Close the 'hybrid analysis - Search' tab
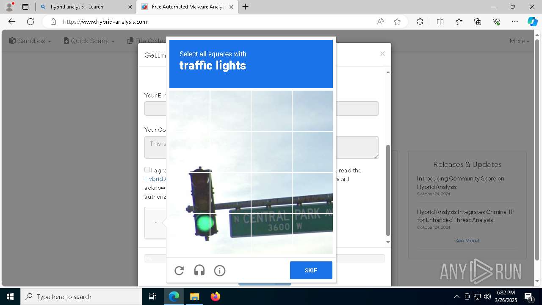 point(130,7)
